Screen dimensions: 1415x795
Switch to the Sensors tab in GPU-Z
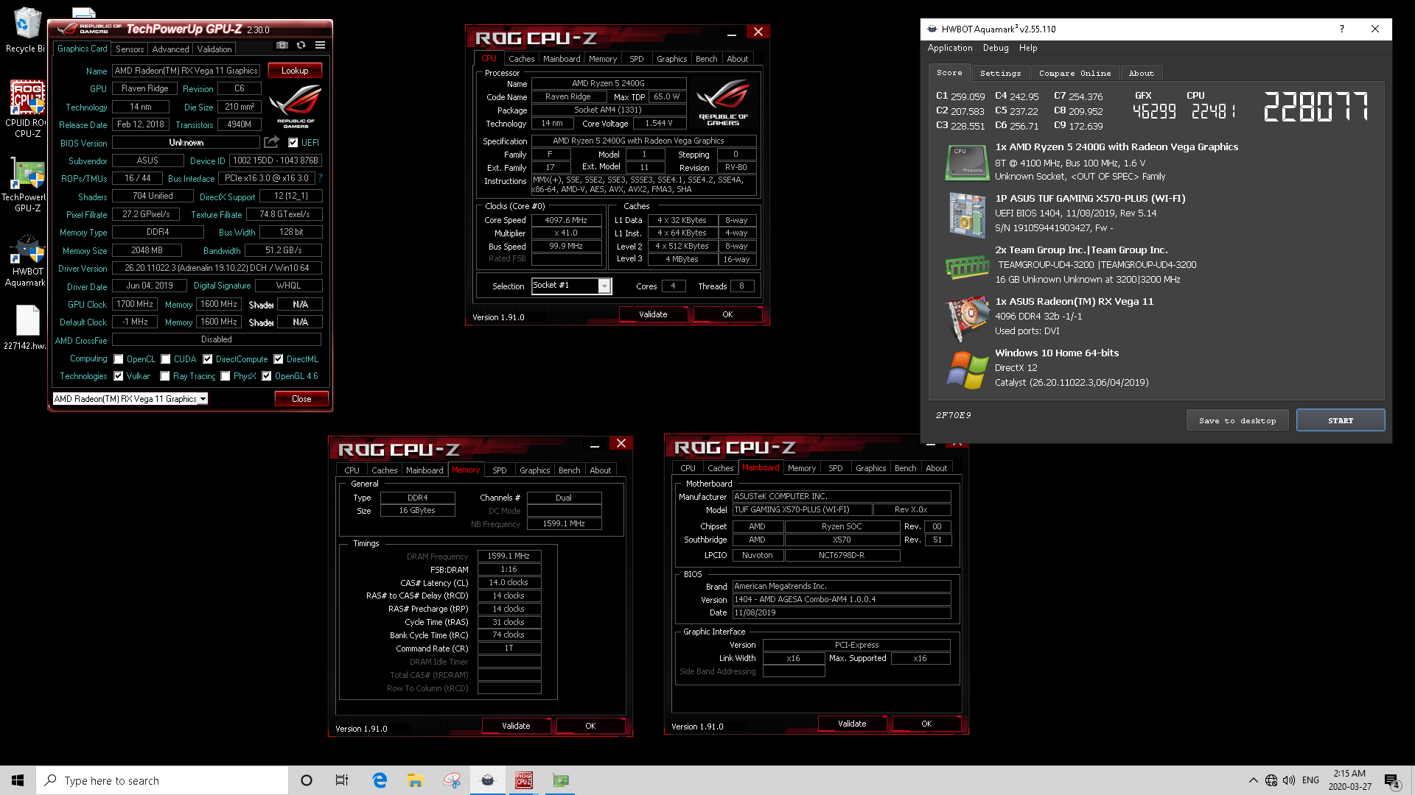(130, 49)
